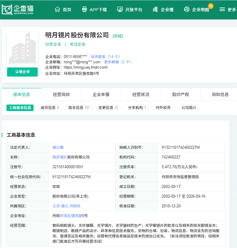Screen dimensions: 237x248
Task: Click 注册号 value 321181400001891
Action: click(68, 167)
